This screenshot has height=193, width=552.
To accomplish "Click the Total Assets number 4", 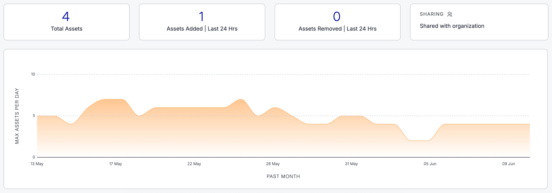I will 66,17.
